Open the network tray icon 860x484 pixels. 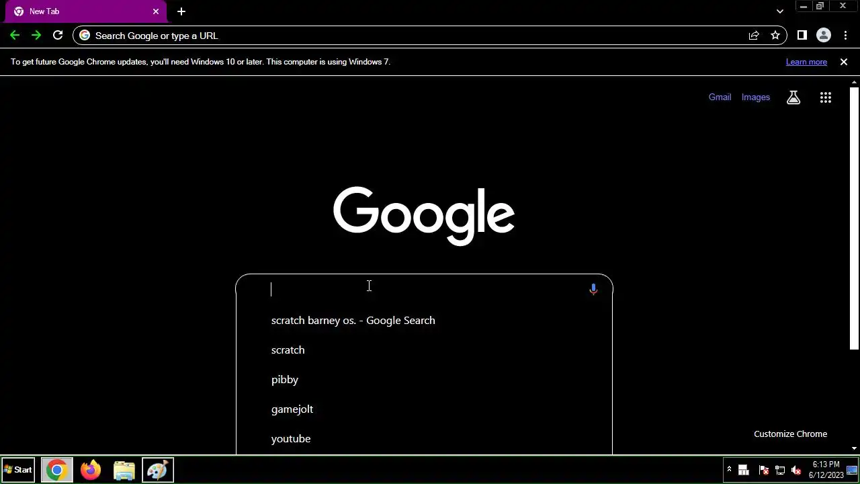[780, 470]
